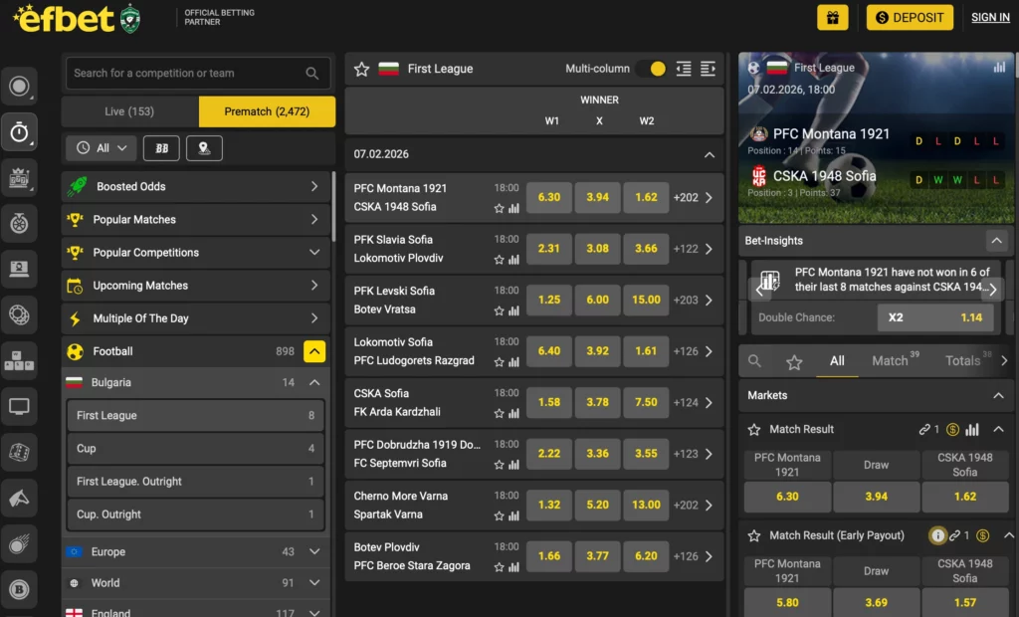This screenshot has width=1019, height=617.
Task: Open the All time filter dropdown
Action: coord(102,148)
